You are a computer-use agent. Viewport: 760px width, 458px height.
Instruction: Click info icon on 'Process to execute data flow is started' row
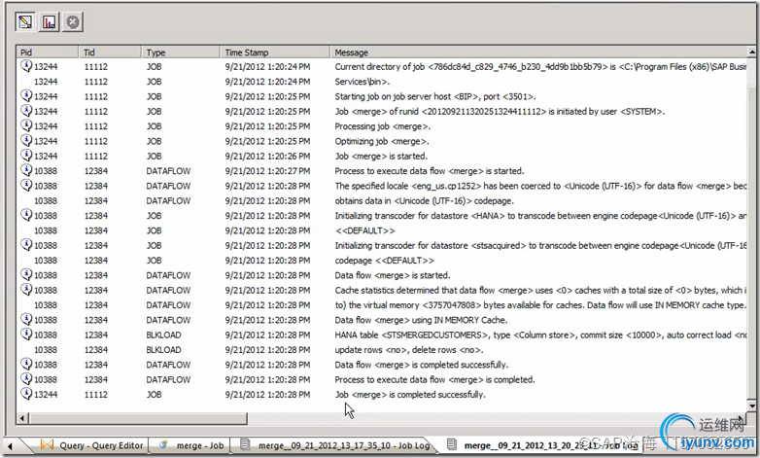[26, 170]
